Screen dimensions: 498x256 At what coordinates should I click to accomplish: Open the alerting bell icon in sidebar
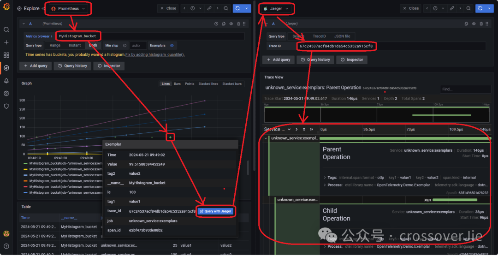[6, 81]
